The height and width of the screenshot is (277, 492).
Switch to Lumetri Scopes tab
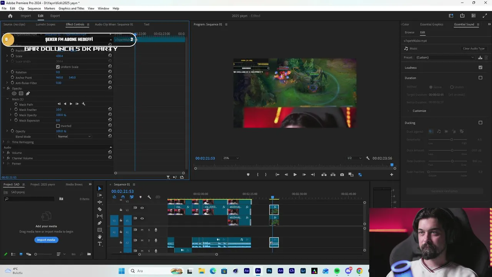click(45, 24)
